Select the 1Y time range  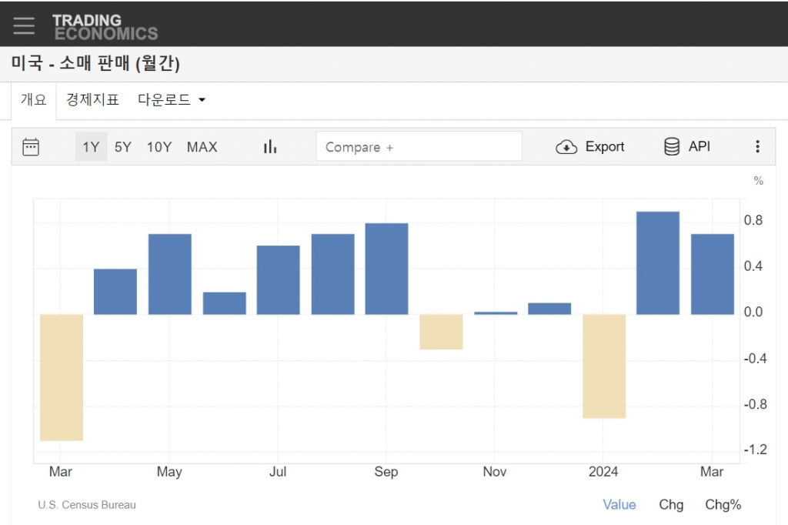(91, 147)
